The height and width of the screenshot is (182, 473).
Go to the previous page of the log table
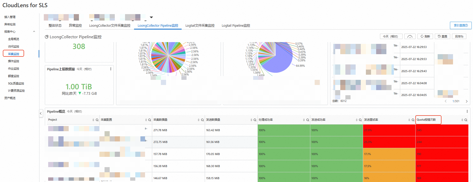[x=446, y=101]
